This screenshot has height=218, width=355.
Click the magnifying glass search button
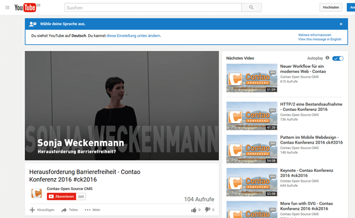[x=251, y=8]
